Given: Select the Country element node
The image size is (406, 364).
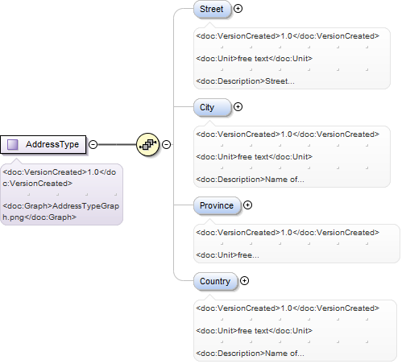Looking at the screenshot, I should coord(216,281).
